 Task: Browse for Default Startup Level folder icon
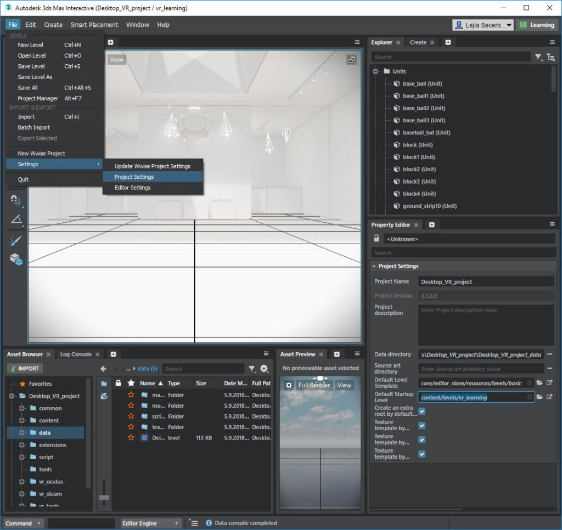pyautogui.click(x=539, y=397)
